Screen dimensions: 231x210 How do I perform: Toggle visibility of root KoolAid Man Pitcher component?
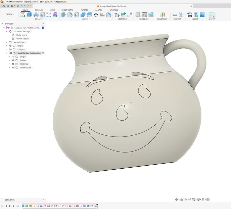(x=8, y=28)
